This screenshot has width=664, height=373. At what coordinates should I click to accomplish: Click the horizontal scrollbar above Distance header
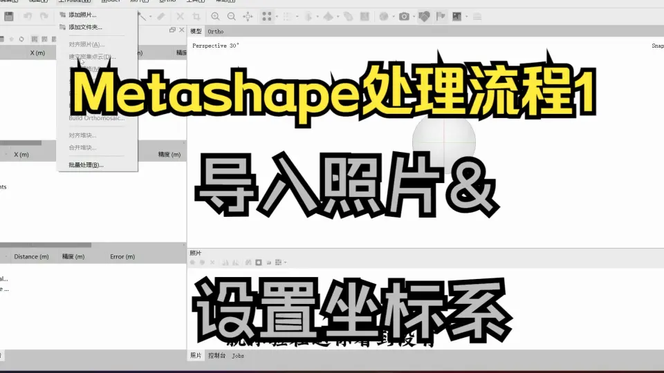[x=46, y=245]
